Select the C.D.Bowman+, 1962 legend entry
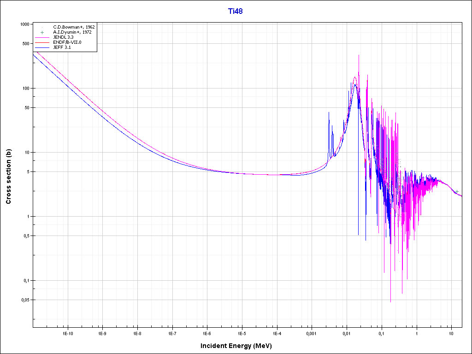Screen dimensions: 472x354 (x=74, y=27)
